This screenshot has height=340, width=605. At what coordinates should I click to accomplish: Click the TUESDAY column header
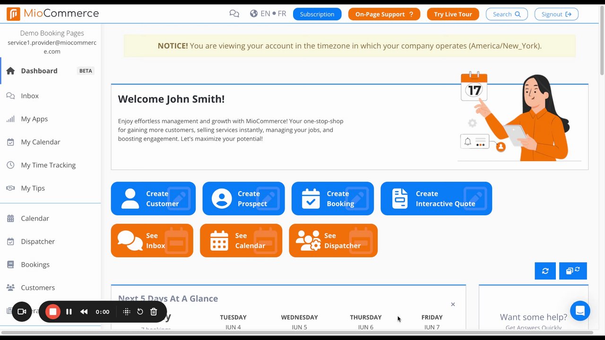pos(233,317)
